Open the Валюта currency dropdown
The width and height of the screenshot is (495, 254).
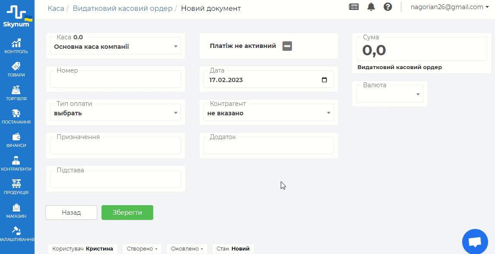pyautogui.click(x=390, y=94)
